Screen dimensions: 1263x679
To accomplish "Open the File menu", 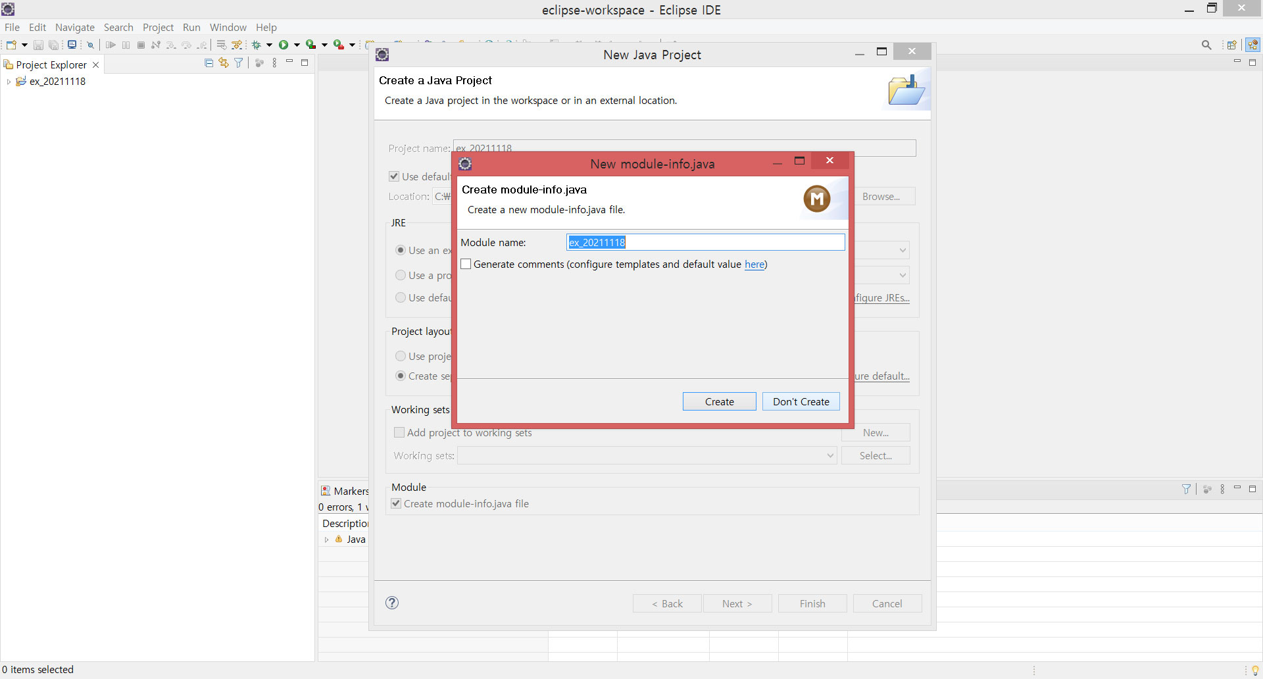I will point(12,27).
